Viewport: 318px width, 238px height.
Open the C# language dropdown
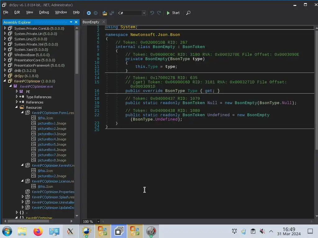pyautogui.click(x=144, y=13)
